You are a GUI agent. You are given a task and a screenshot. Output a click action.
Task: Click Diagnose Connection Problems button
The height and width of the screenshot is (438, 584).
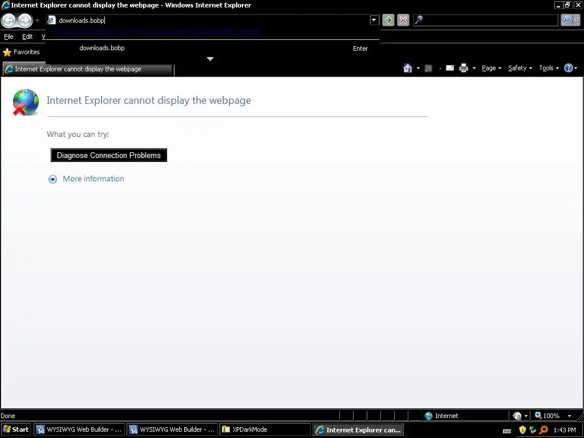(x=109, y=155)
